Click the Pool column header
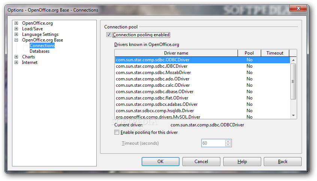 pos(249,53)
